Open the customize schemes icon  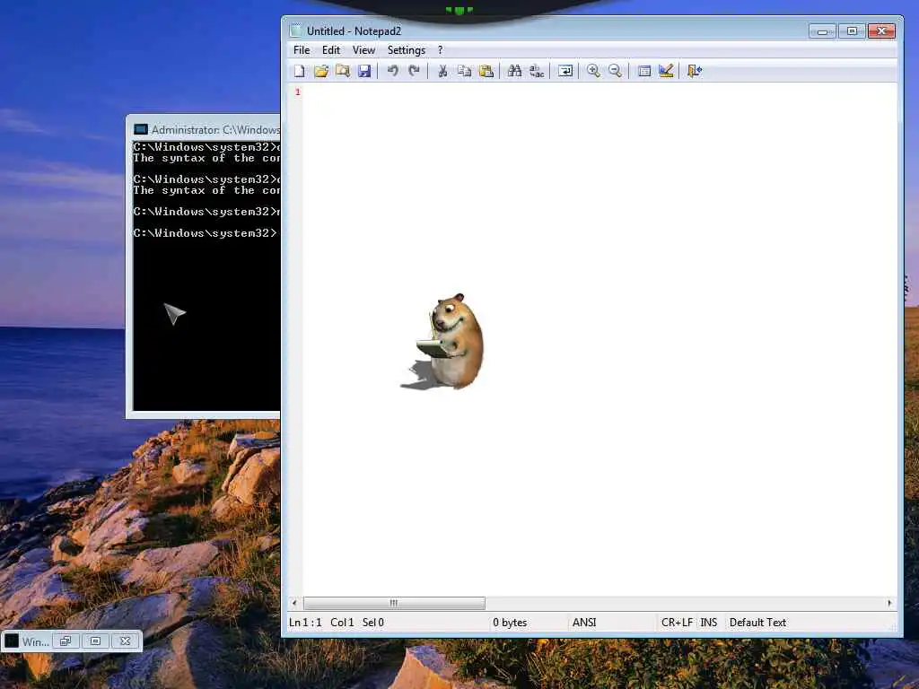coord(666,71)
